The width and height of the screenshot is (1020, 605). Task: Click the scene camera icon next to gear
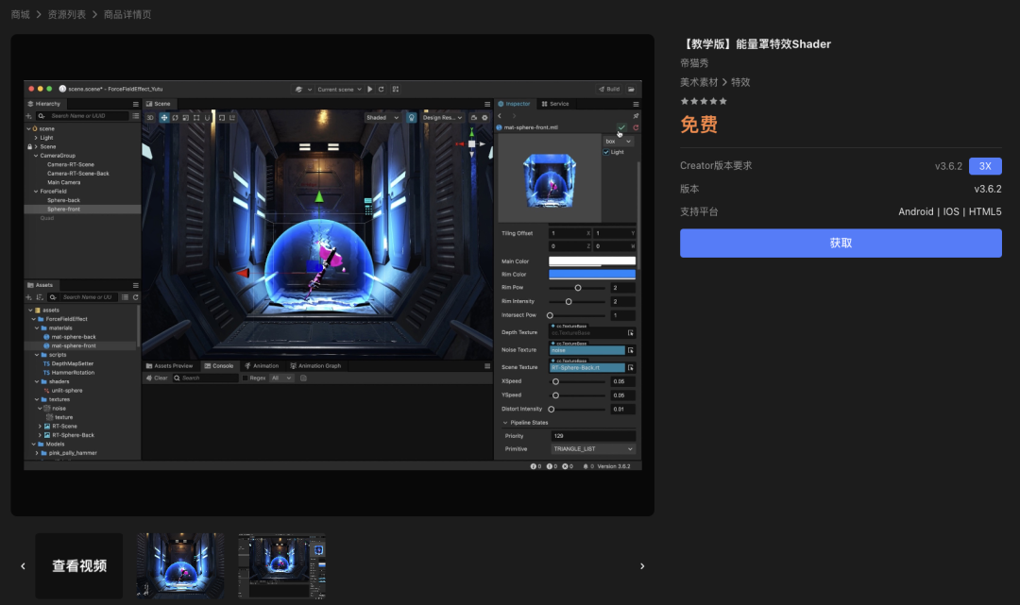(x=473, y=118)
